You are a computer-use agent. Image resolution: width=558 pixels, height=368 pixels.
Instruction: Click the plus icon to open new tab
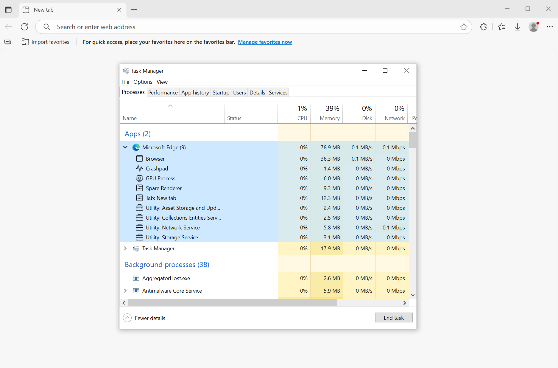pyautogui.click(x=134, y=10)
